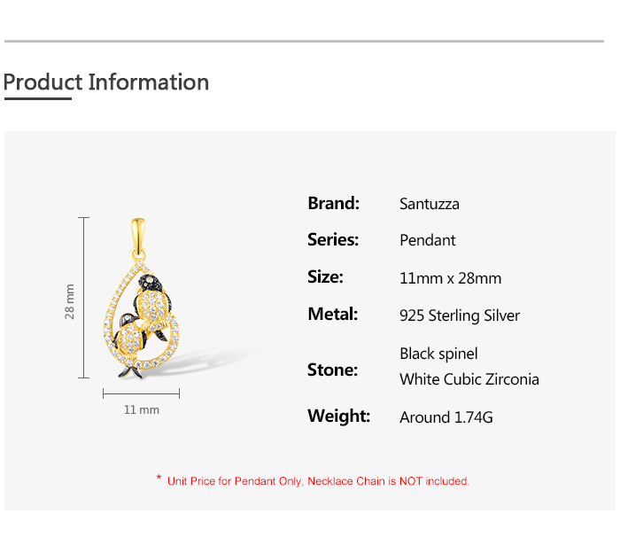The width and height of the screenshot is (620, 545).
Task: Select the 925 Sterling Silver text
Action: (x=460, y=315)
